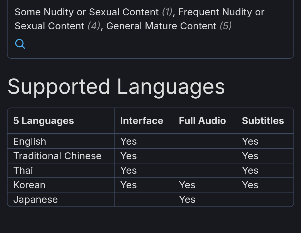Click the "Supported Languages" heading
Viewport: 301px width, 233px height.
pyautogui.click(x=116, y=87)
